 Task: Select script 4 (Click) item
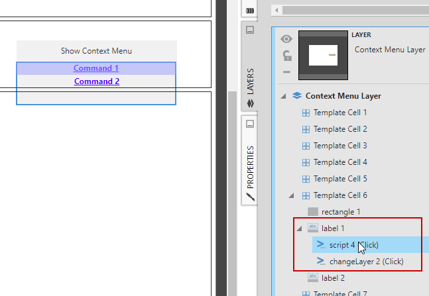pyautogui.click(x=354, y=245)
